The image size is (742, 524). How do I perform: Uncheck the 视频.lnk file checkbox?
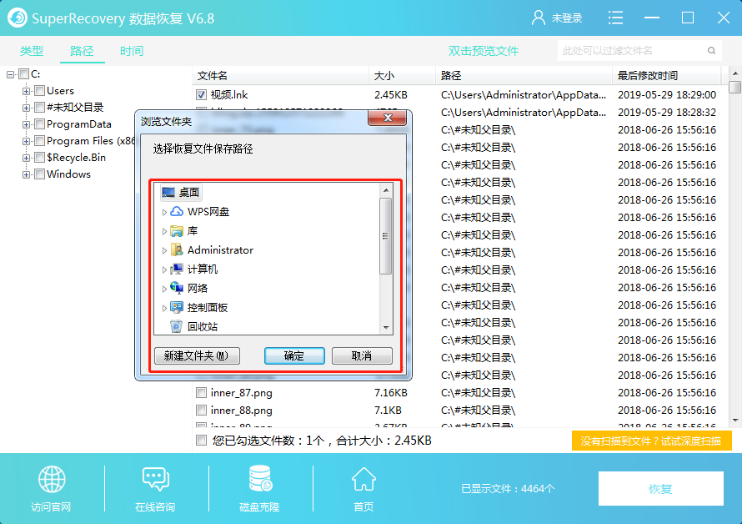click(202, 93)
